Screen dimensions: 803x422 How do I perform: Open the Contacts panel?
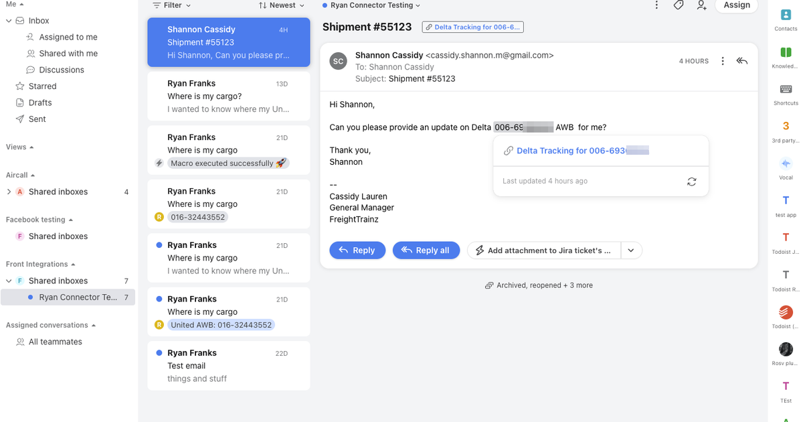[x=784, y=15]
